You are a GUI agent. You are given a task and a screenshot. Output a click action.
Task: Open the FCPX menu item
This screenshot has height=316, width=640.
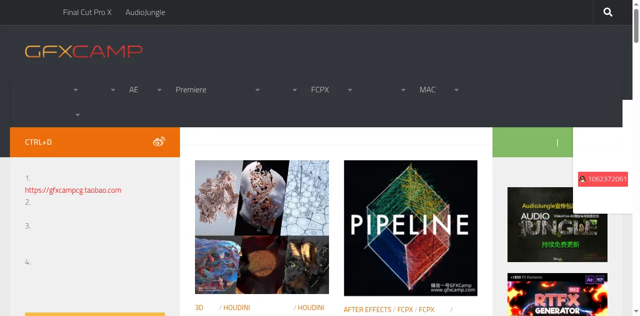[320, 90]
